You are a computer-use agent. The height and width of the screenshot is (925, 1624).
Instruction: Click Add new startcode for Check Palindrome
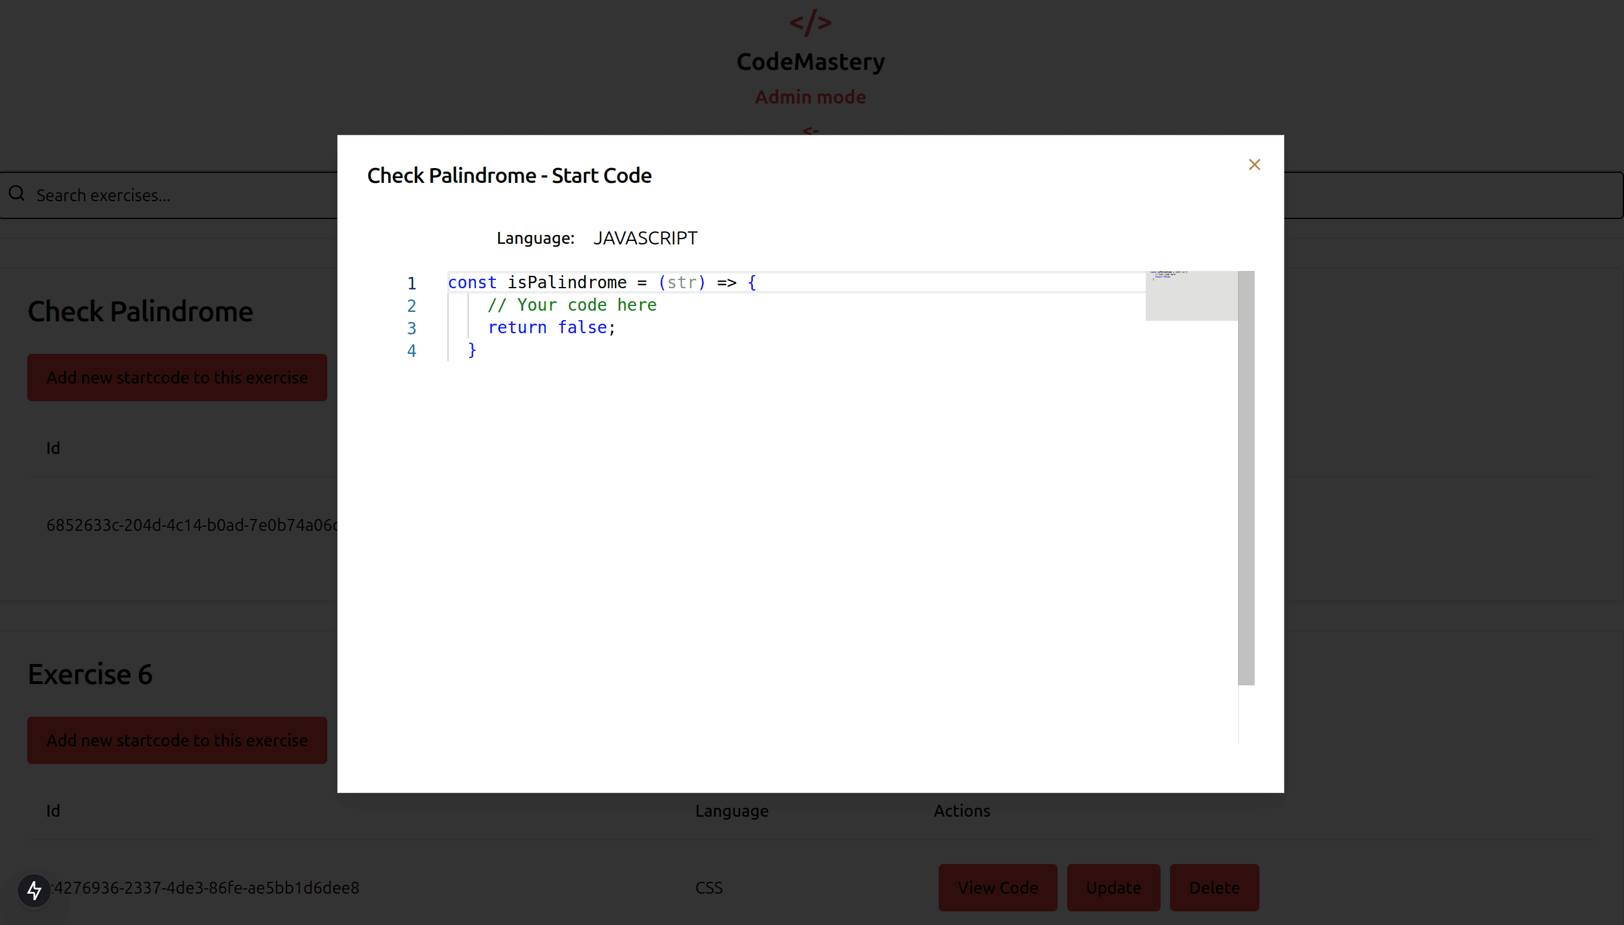[176, 377]
